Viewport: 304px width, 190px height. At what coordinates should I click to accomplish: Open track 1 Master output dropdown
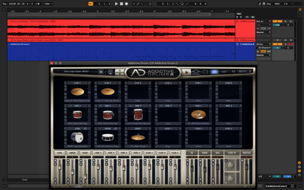pos(263,32)
